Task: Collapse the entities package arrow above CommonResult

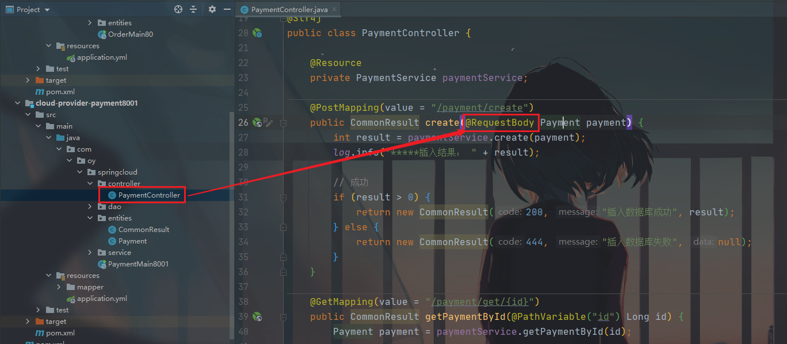Action: (x=90, y=218)
